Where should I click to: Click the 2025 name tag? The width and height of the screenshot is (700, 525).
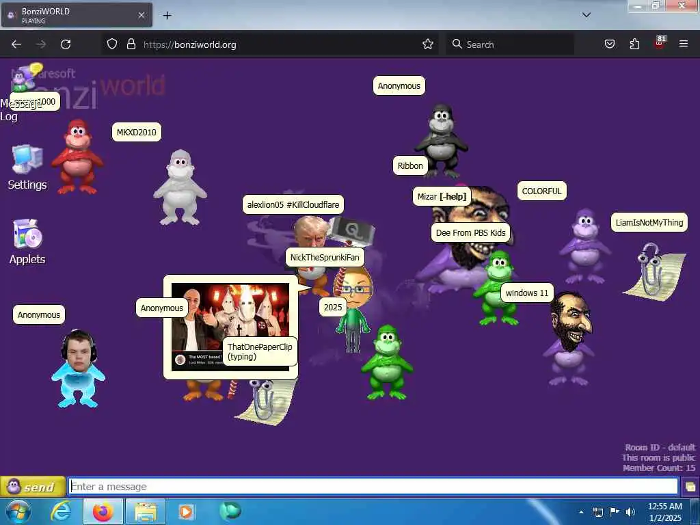tap(333, 307)
